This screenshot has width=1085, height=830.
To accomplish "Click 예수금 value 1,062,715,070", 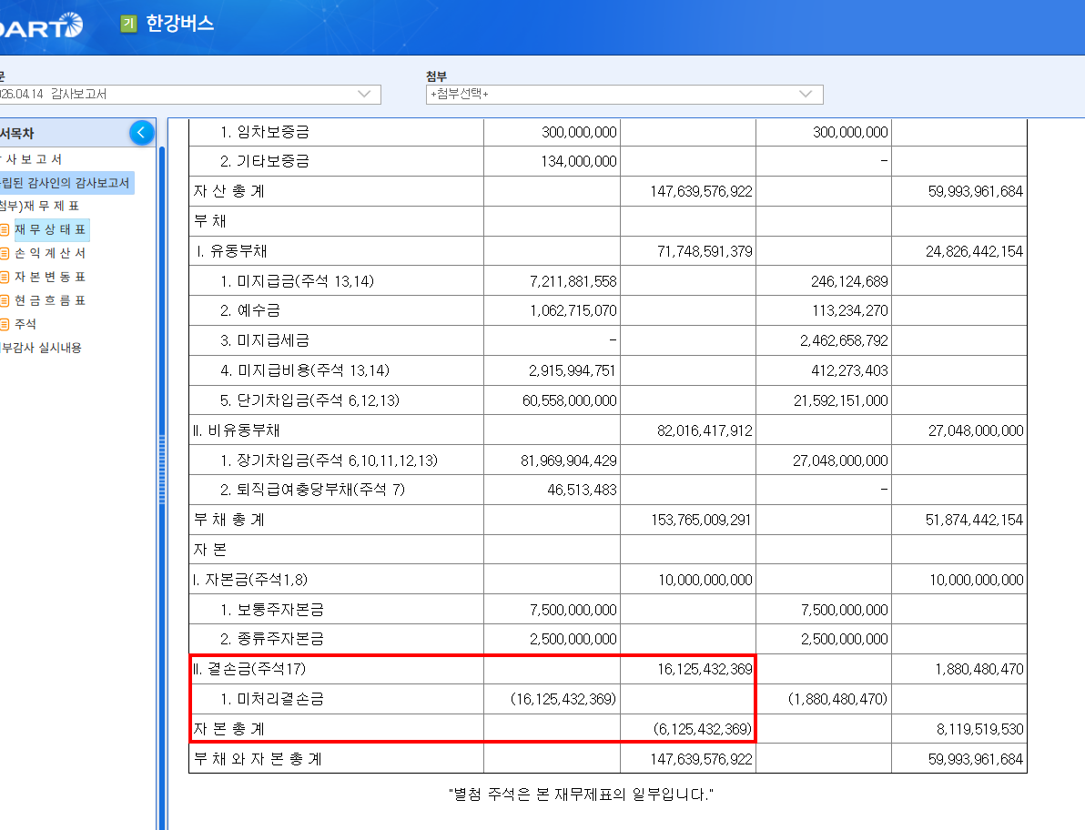I will point(573,311).
